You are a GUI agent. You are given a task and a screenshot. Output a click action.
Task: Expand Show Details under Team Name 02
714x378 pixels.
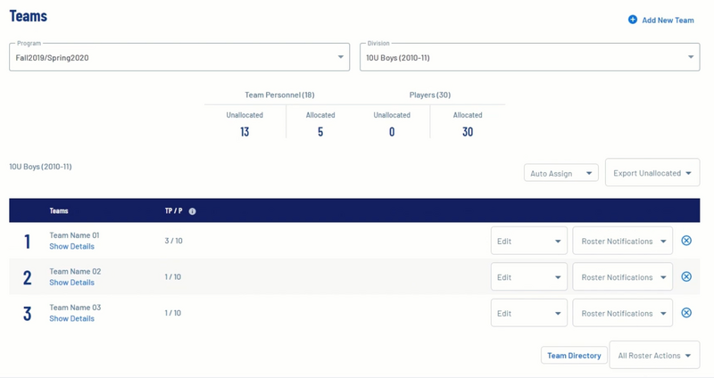71,283
